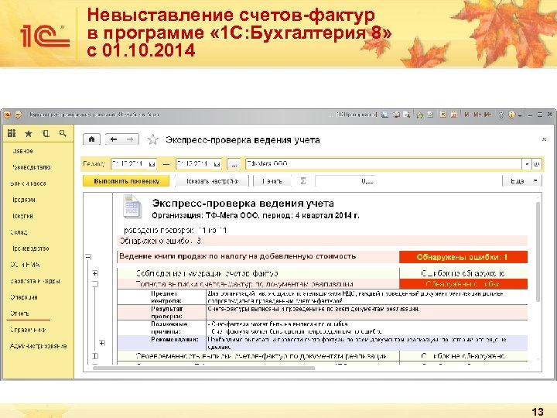Image resolution: width=557 pixels, height=418 pixels.
Task: Click the M+ memory add button
Action: tap(477, 115)
